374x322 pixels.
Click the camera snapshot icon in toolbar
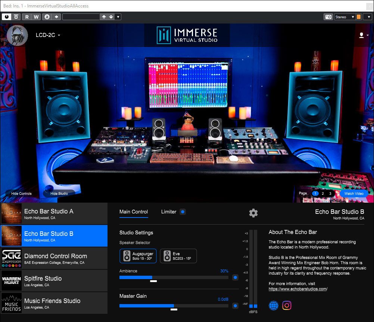pyautogui.click(x=328, y=17)
